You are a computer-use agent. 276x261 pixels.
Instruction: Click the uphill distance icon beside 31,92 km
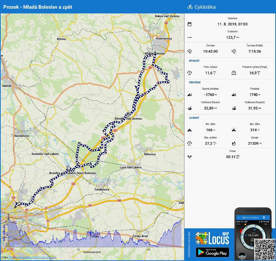(x=234, y=108)
